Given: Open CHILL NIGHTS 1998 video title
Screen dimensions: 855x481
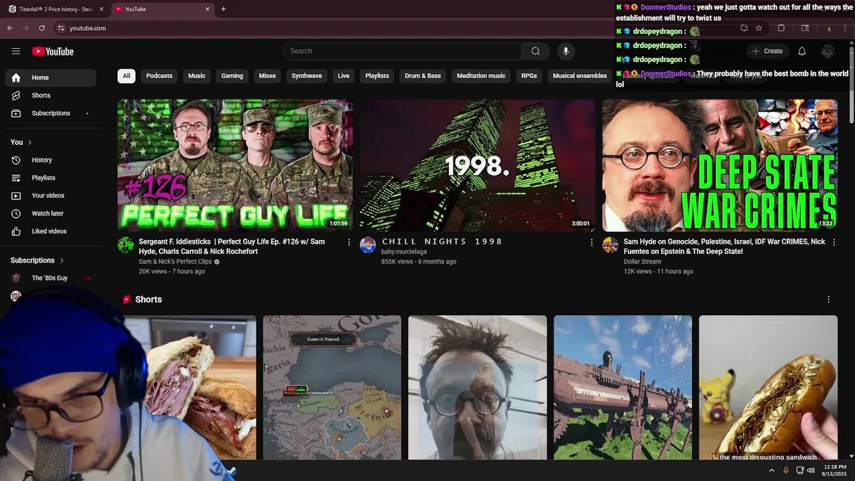Looking at the screenshot, I should tap(442, 242).
